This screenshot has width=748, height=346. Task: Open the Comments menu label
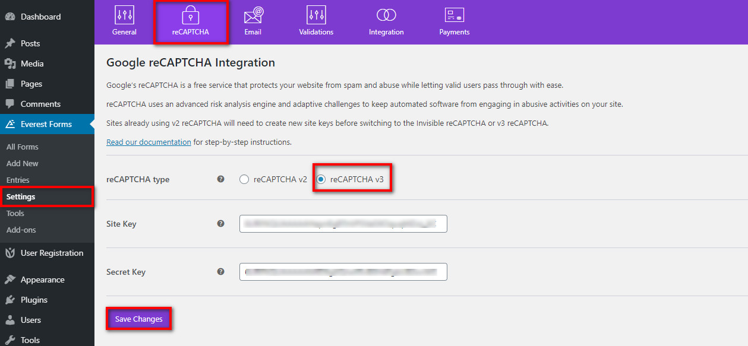point(40,104)
